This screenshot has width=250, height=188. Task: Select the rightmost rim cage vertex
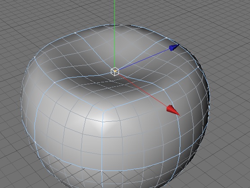198,67
